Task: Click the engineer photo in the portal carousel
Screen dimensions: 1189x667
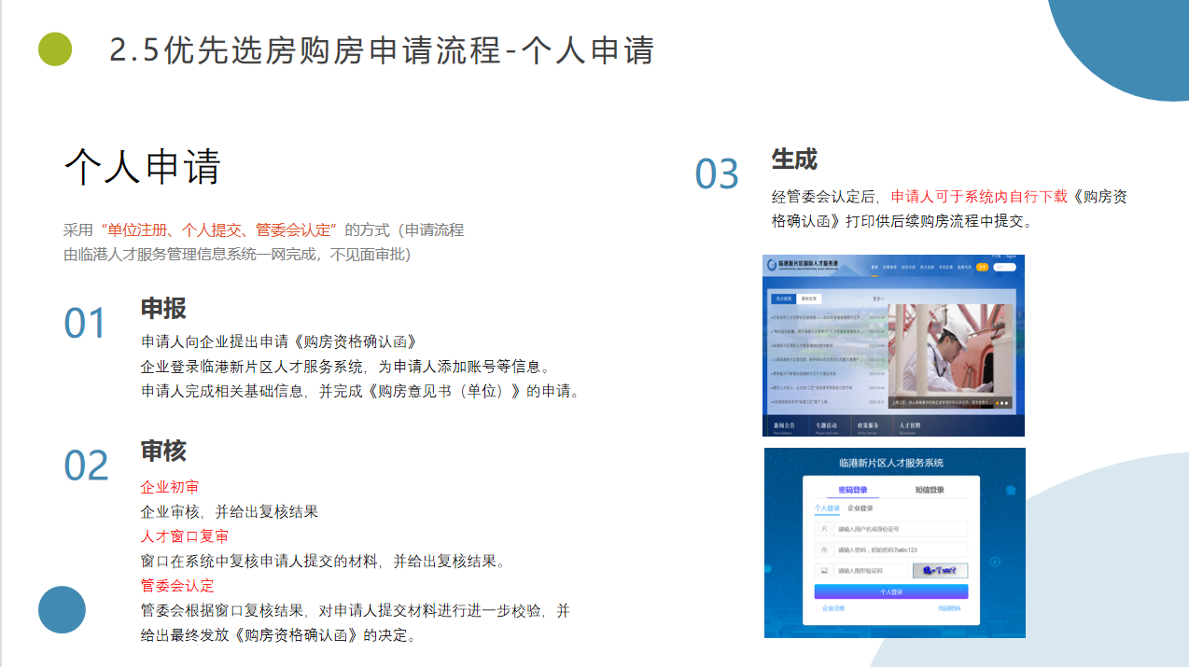Action: coord(950,356)
